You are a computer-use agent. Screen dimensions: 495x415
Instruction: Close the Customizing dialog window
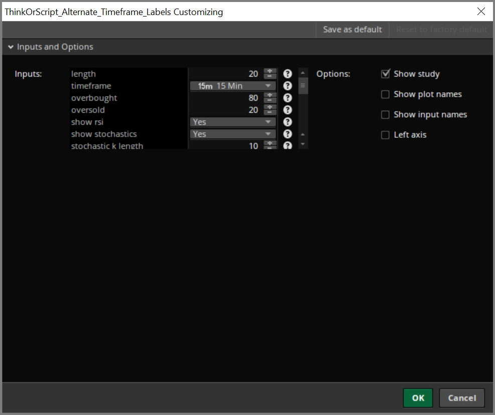(x=481, y=12)
